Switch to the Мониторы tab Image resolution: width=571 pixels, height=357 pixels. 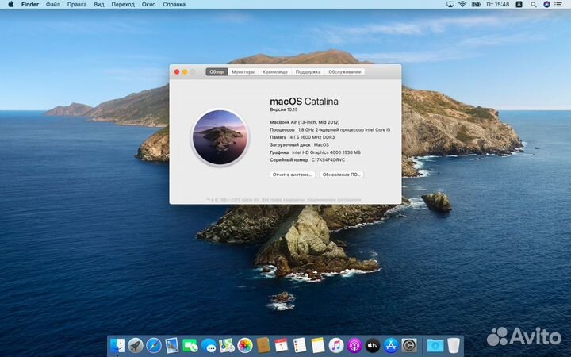(243, 71)
